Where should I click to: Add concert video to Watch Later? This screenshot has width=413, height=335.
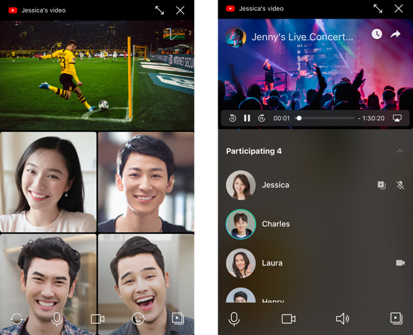click(377, 34)
